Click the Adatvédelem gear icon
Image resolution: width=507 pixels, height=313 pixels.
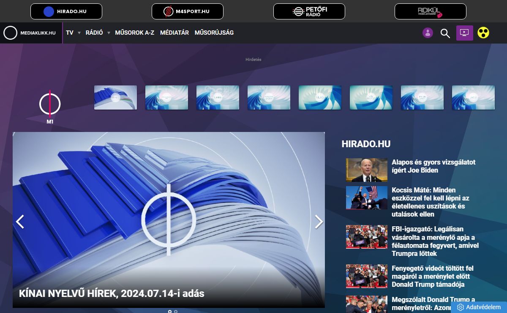(461, 307)
